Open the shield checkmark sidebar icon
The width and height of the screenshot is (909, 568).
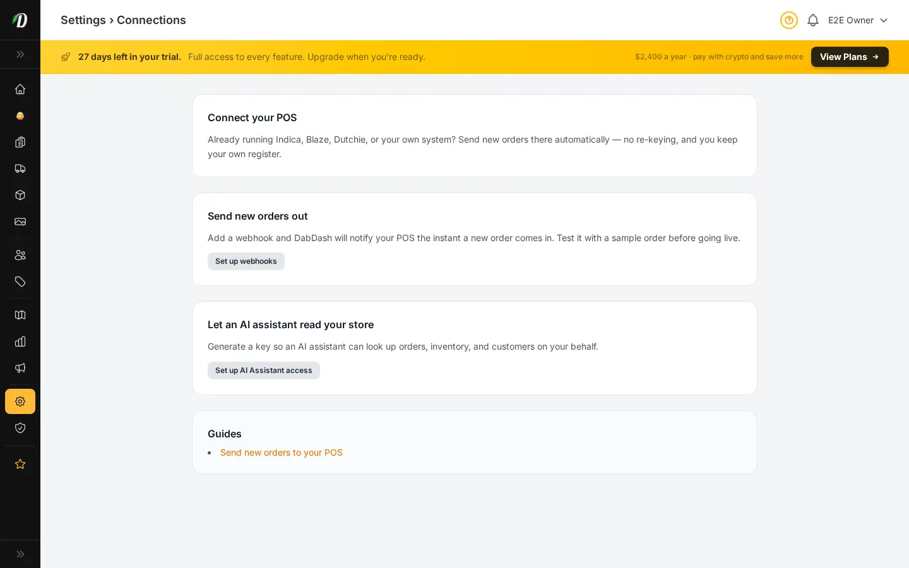(x=20, y=428)
